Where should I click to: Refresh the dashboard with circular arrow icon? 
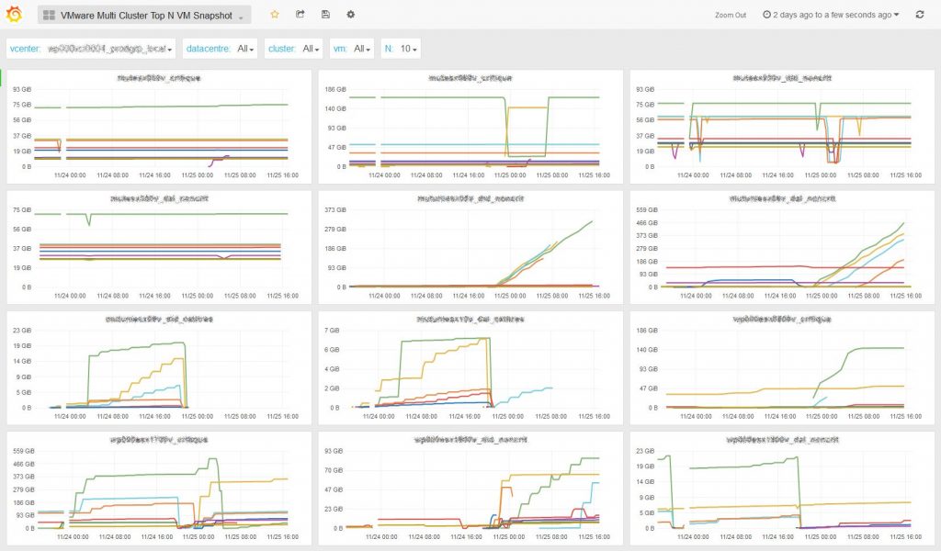pyautogui.click(x=919, y=15)
